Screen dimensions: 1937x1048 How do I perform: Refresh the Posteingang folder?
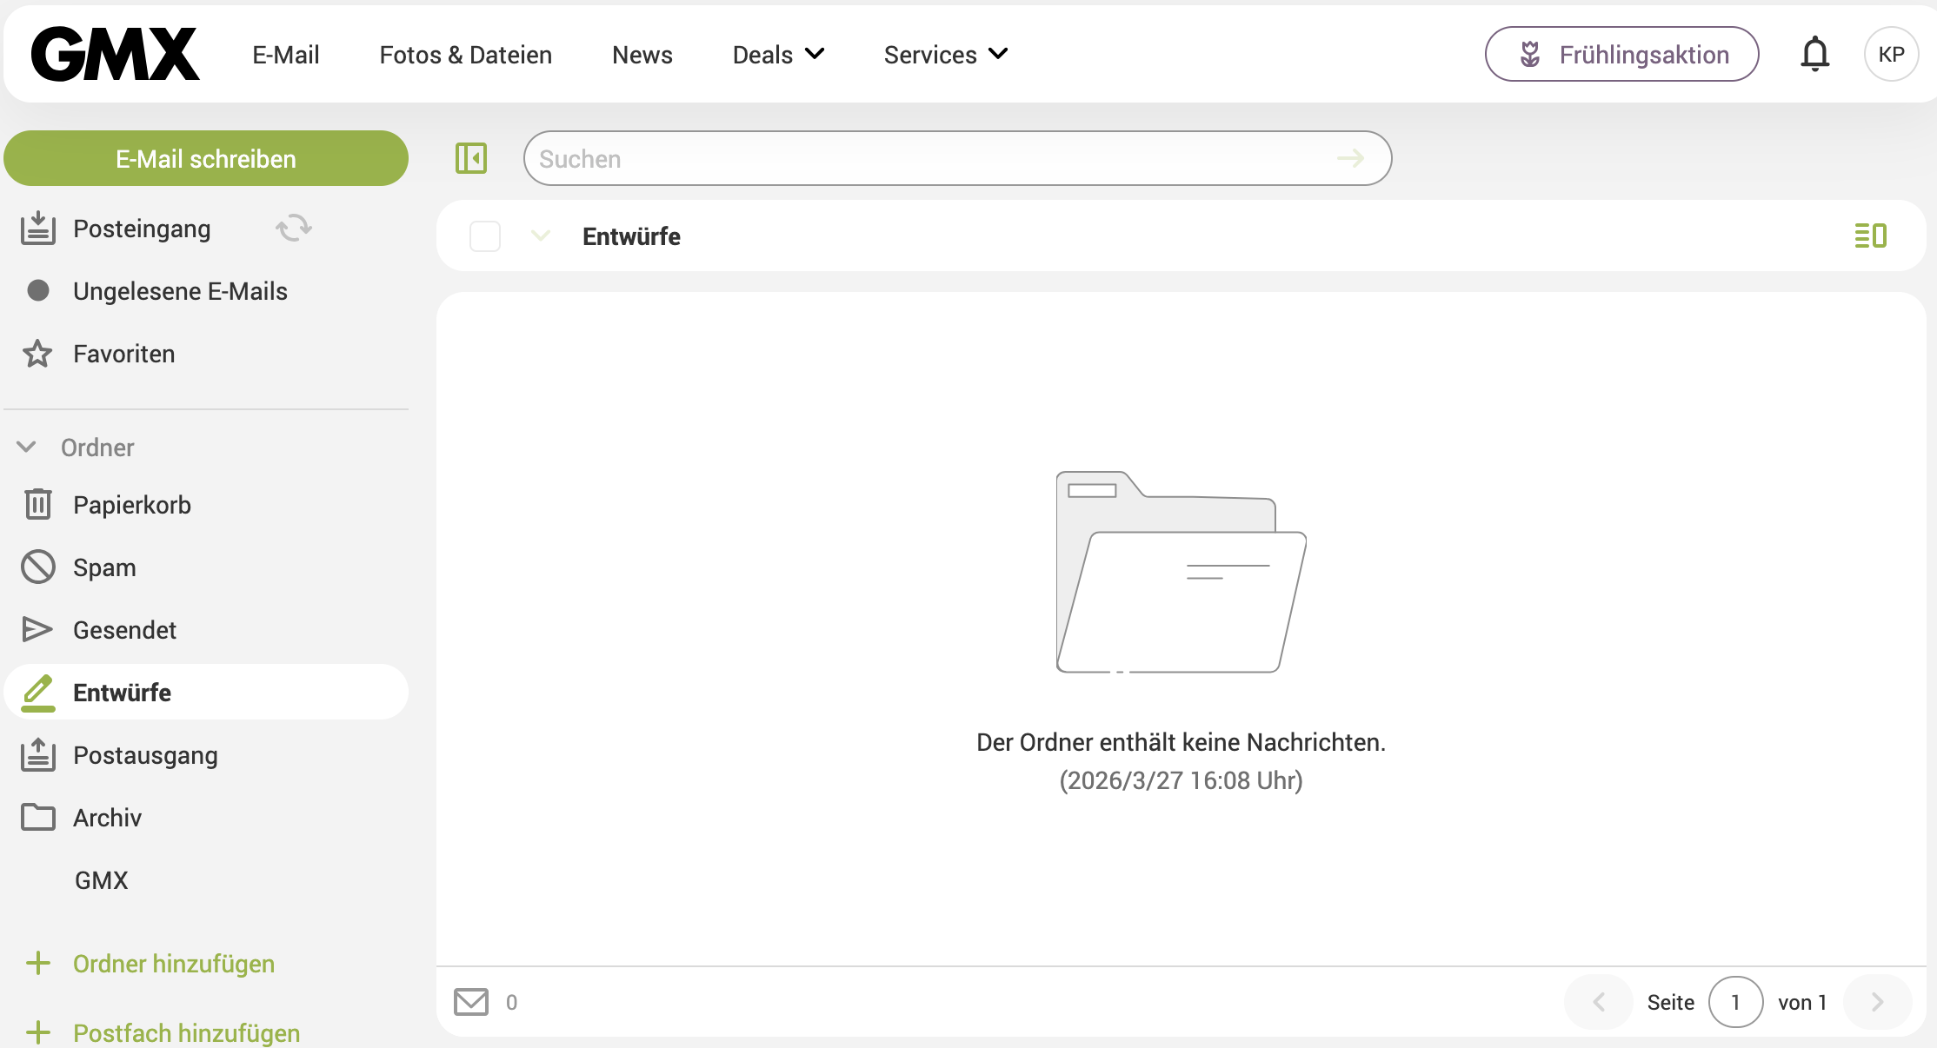tap(292, 228)
